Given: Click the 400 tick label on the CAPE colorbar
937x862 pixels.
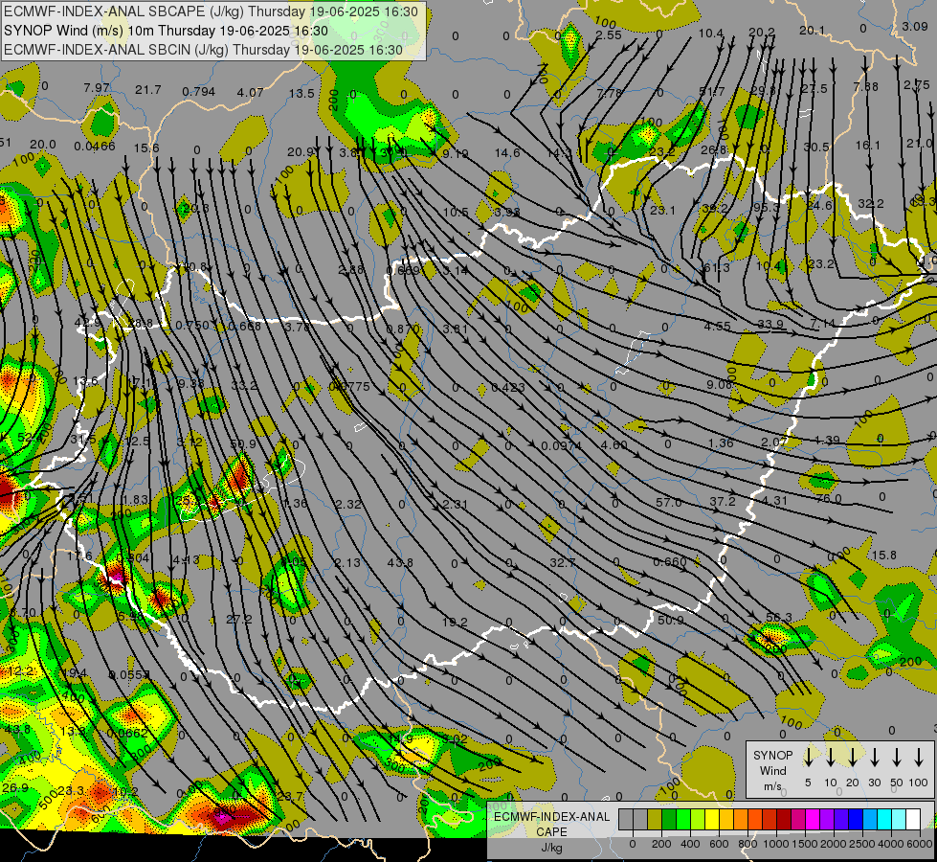Looking at the screenshot, I should tap(690, 844).
